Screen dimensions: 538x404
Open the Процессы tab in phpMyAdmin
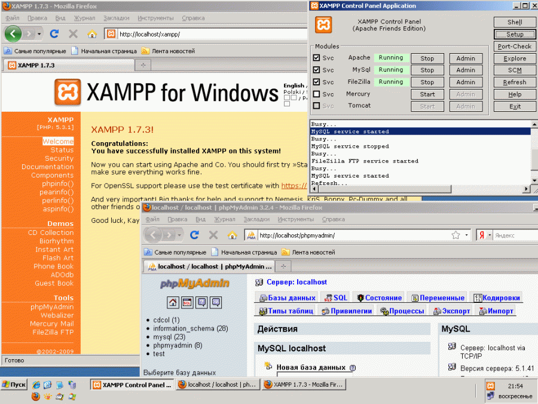pyautogui.click(x=402, y=311)
